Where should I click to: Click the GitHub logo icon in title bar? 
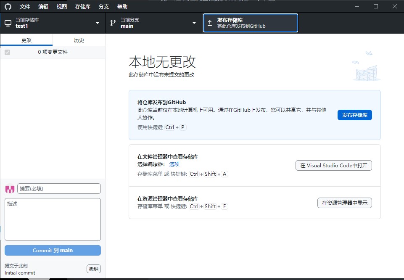coord(8,7)
